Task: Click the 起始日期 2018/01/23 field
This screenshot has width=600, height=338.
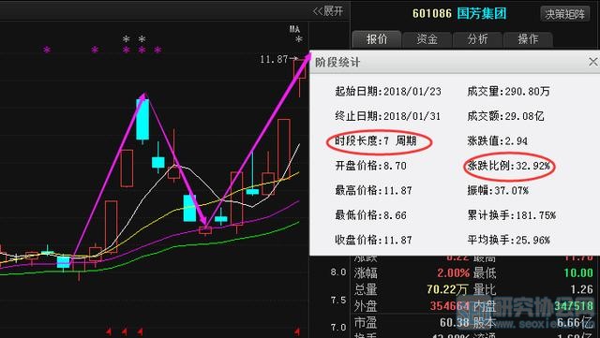Action: [x=388, y=92]
